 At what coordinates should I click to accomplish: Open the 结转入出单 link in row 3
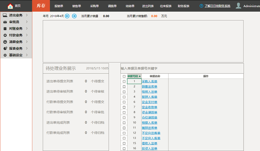(149, 92)
